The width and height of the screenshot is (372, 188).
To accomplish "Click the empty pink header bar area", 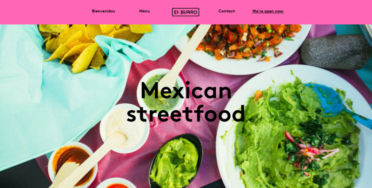I will click(47, 12).
